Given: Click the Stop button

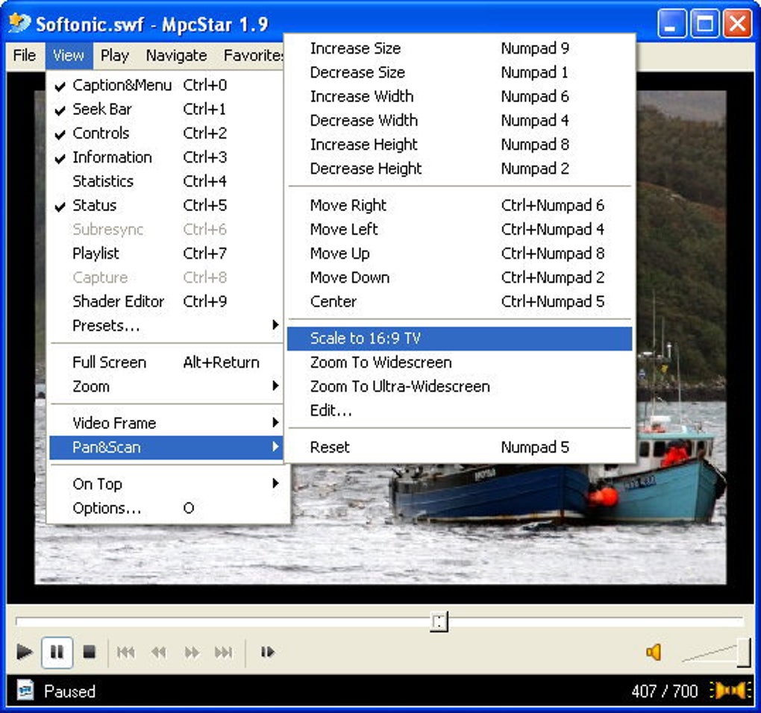Looking at the screenshot, I should click(90, 651).
